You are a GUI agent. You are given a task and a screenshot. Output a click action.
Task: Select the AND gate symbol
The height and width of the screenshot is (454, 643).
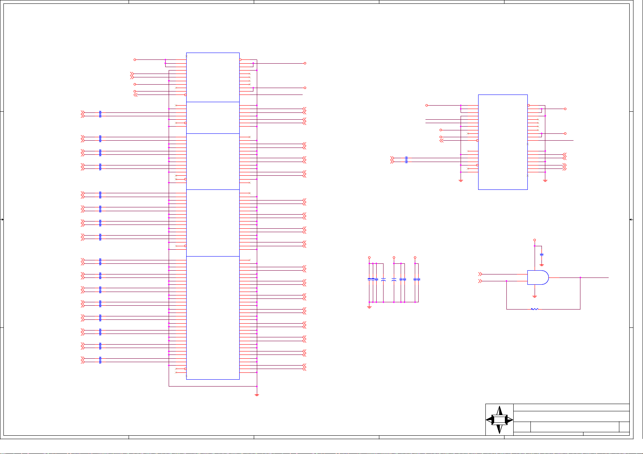click(x=538, y=278)
